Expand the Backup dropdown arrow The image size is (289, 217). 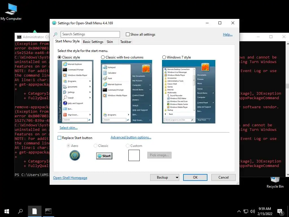click(x=177, y=177)
